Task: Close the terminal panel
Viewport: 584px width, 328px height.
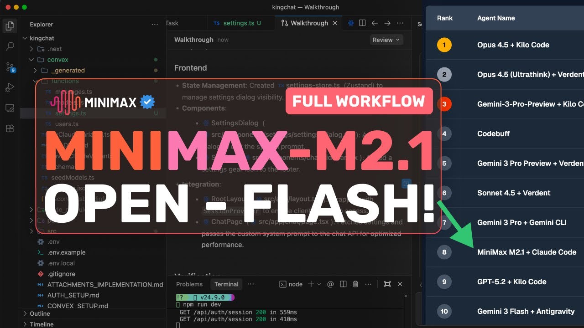Action: click(x=400, y=284)
